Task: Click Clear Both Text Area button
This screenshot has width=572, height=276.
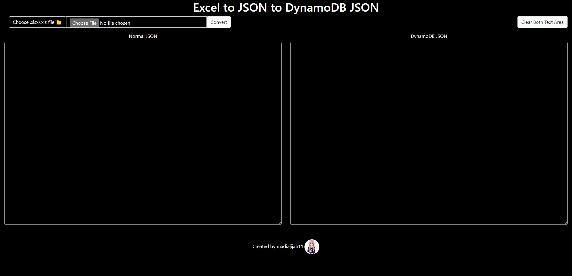Action: 542,22
